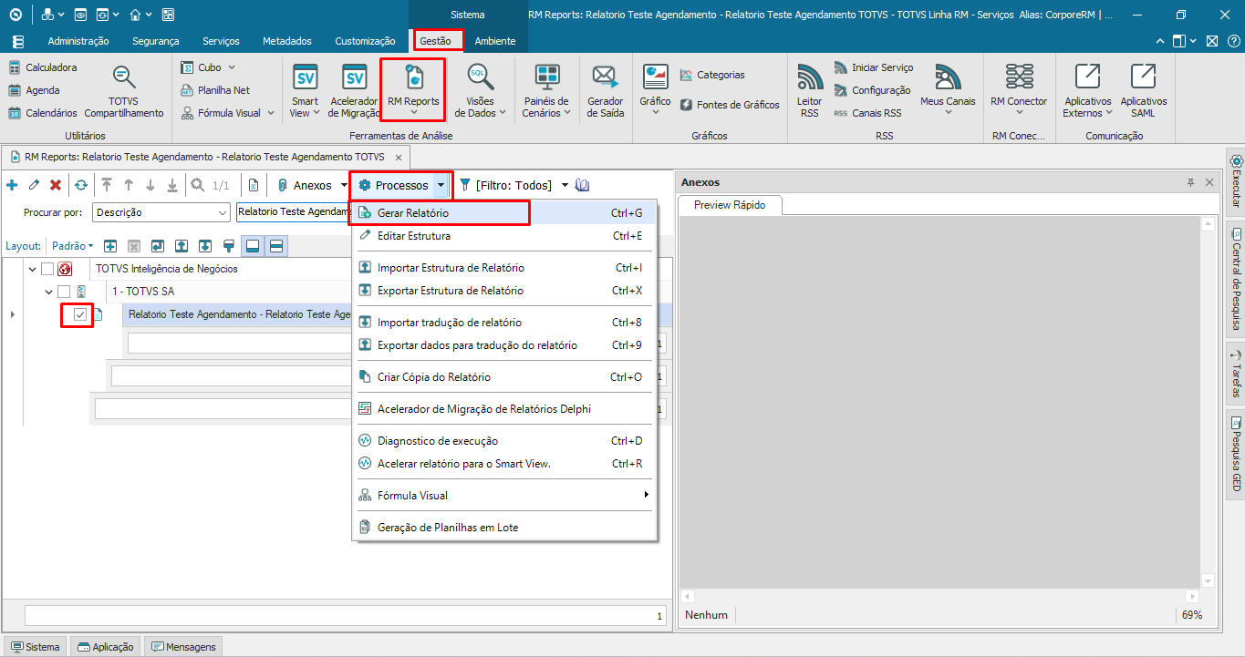Toggle the split-pane layout button
This screenshot has width=1245, height=657.
tap(276, 246)
